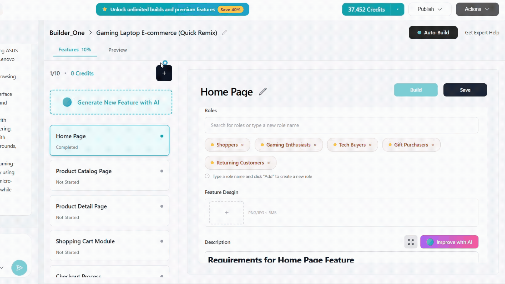Select the Product Catalog Page feature card
Image resolution: width=505 pixels, height=284 pixels.
tap(109, 175)
